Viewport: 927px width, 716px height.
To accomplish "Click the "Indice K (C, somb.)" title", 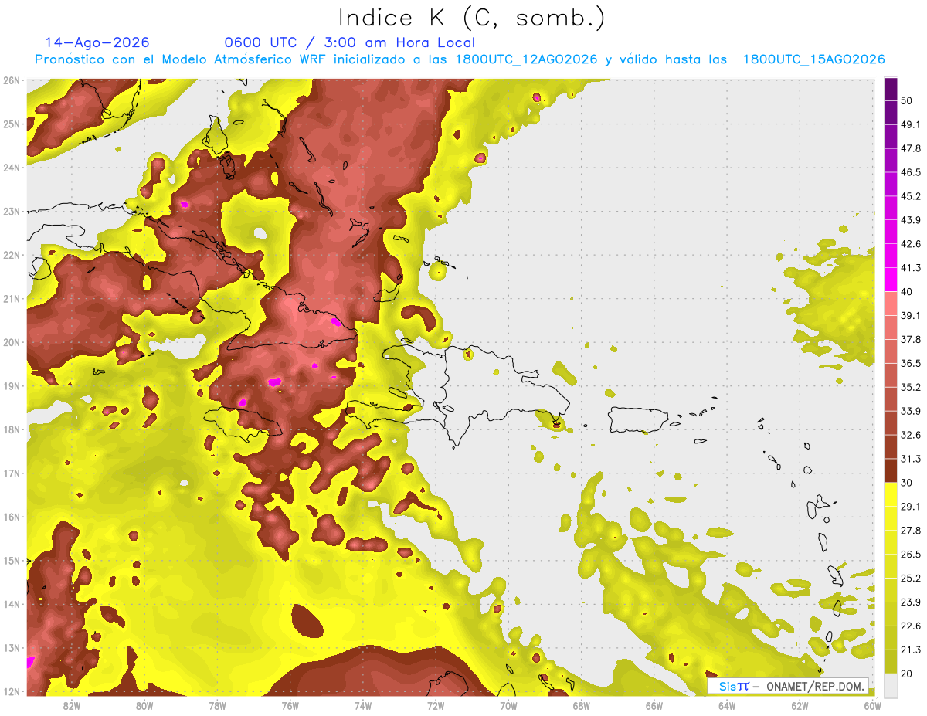I will (x=472, y=18).
